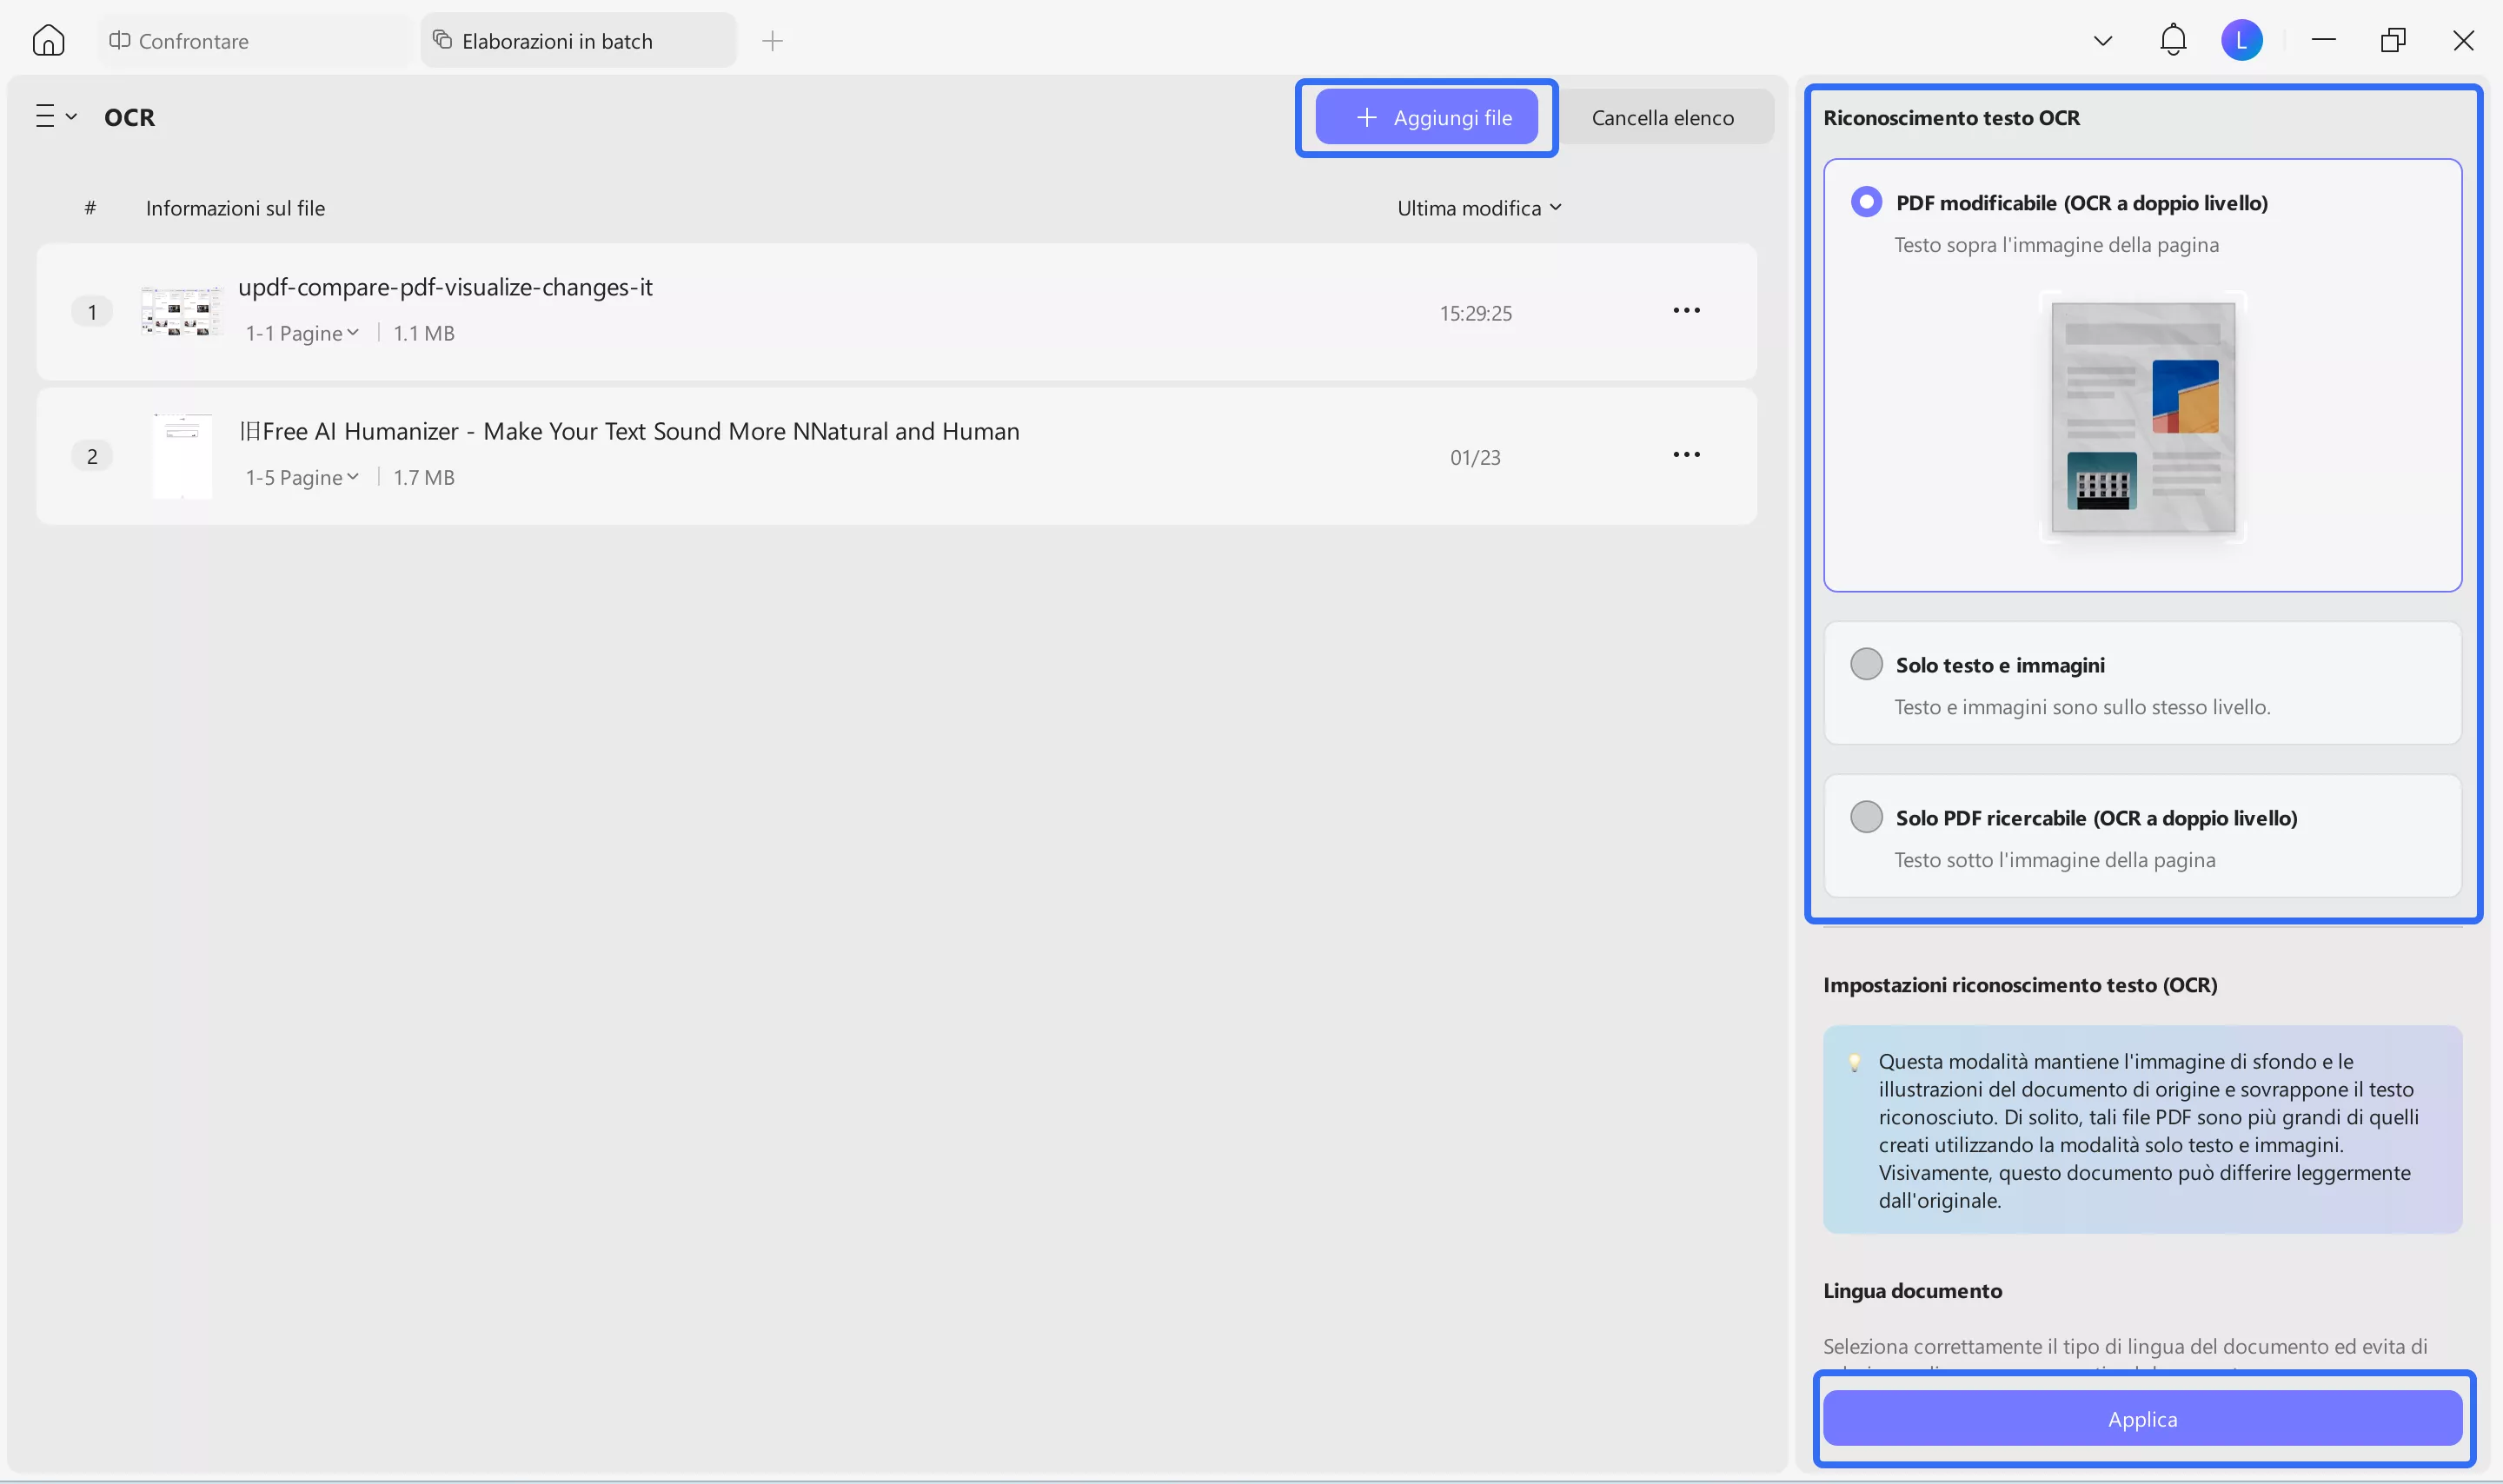Open notifications via bell icon
Viewport: 2503px width, 1484px height.
2172,40
